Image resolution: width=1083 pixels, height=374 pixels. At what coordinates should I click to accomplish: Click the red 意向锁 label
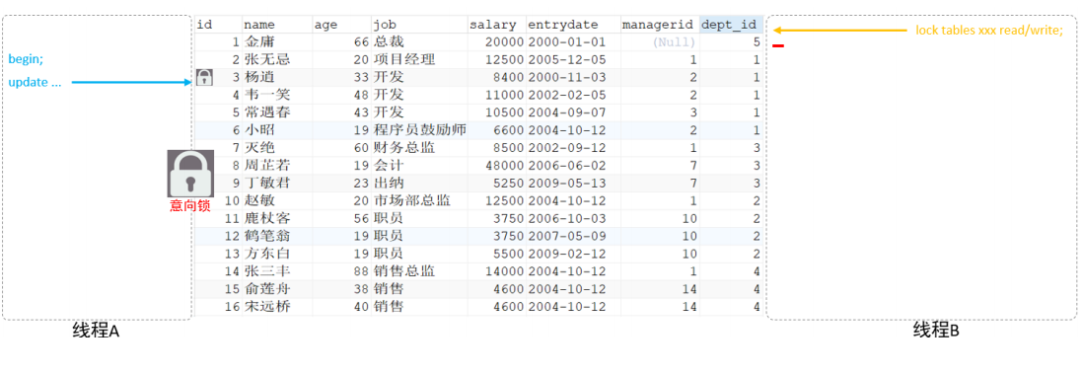coord(190,206)
